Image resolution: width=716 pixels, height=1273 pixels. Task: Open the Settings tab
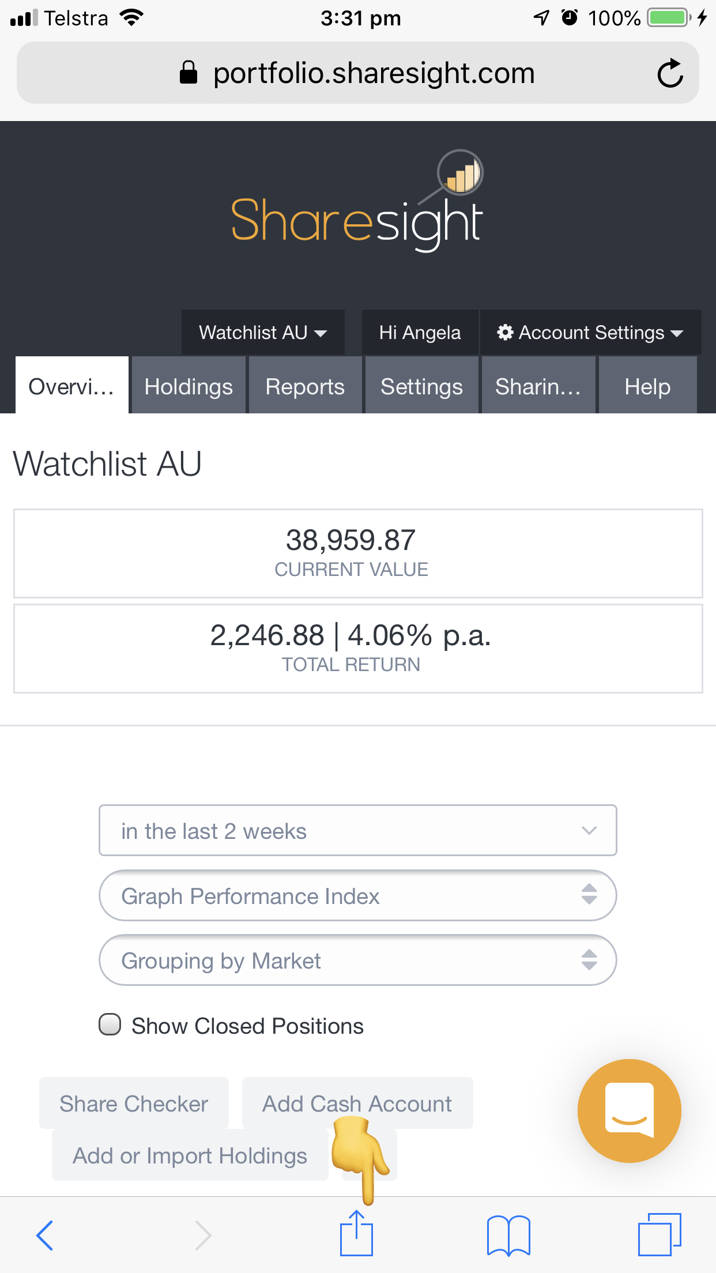(x=421, y=385)
